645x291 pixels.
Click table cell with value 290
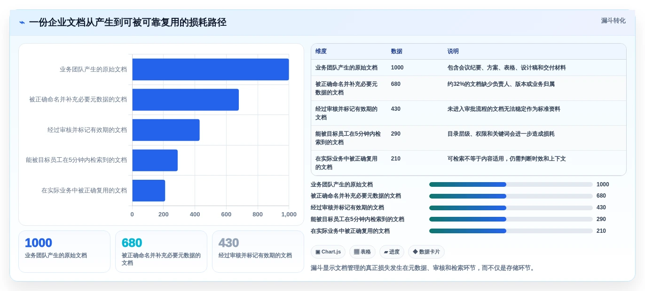[396, 134]
